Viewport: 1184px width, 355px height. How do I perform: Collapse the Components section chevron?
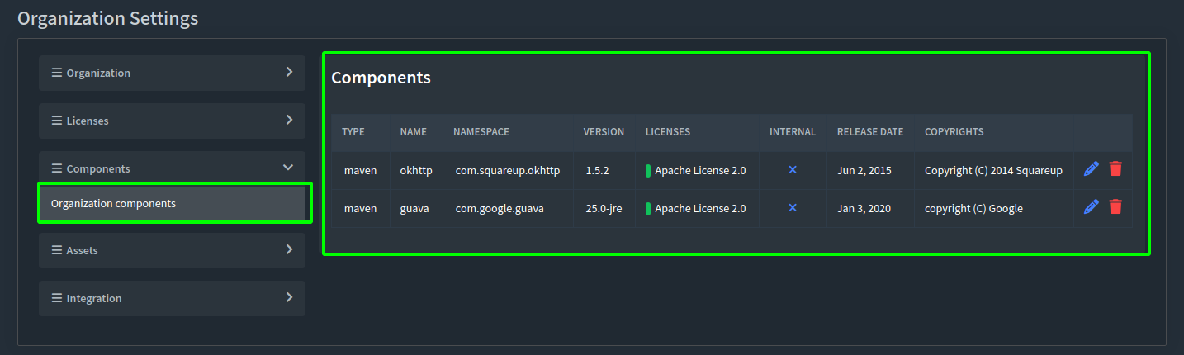(x=288, y=168)
